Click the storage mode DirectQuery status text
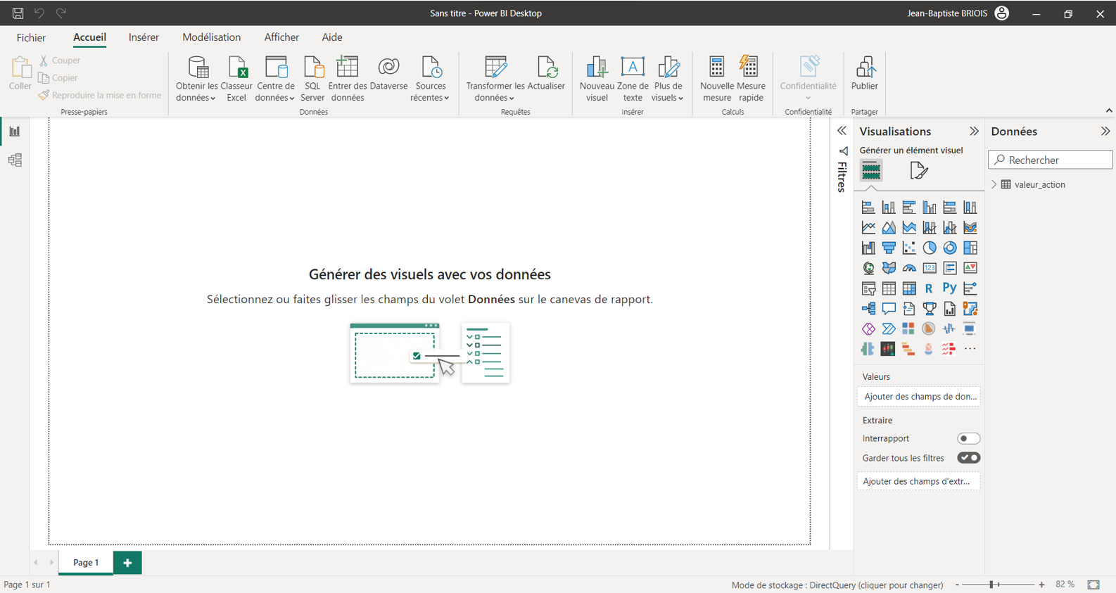 837,585
